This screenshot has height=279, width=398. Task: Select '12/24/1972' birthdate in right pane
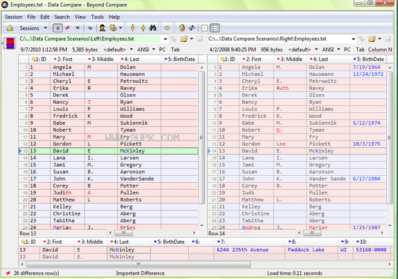pos(368,74)
